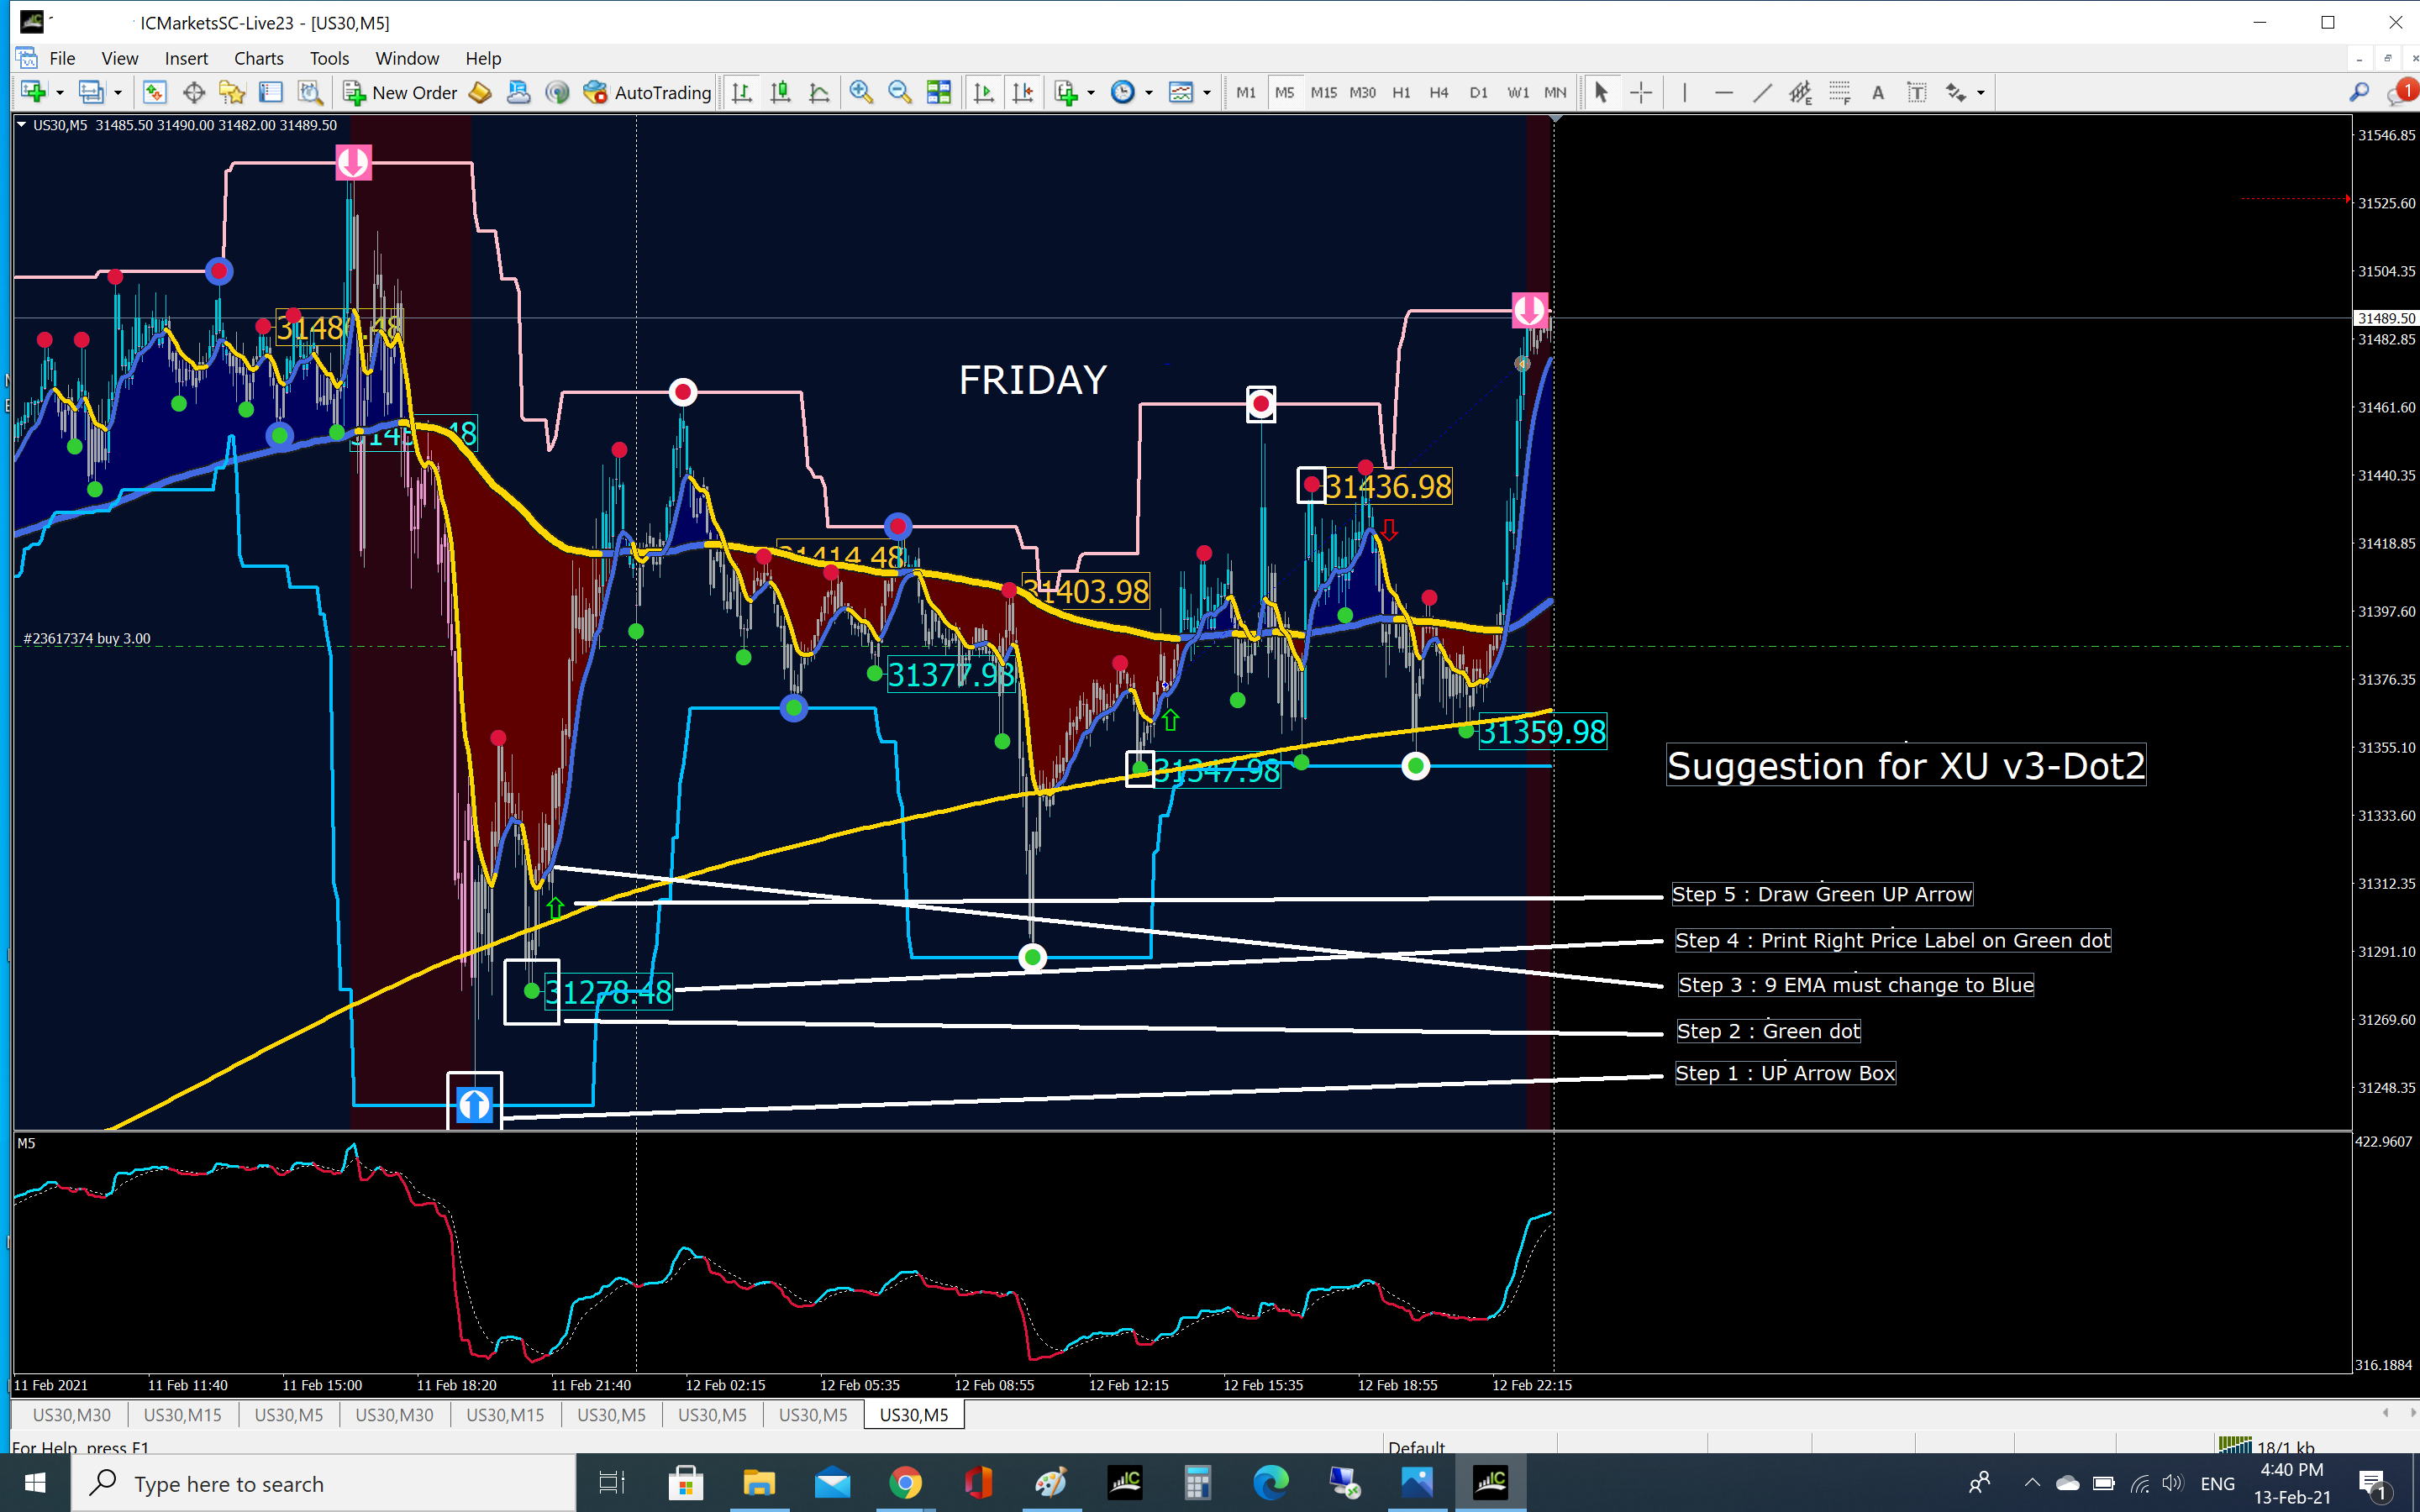The height and width of the screenshot is (1512, 2420).
Task: Select the Crosshair cursor tool
Action: [x=1641, y=93]
